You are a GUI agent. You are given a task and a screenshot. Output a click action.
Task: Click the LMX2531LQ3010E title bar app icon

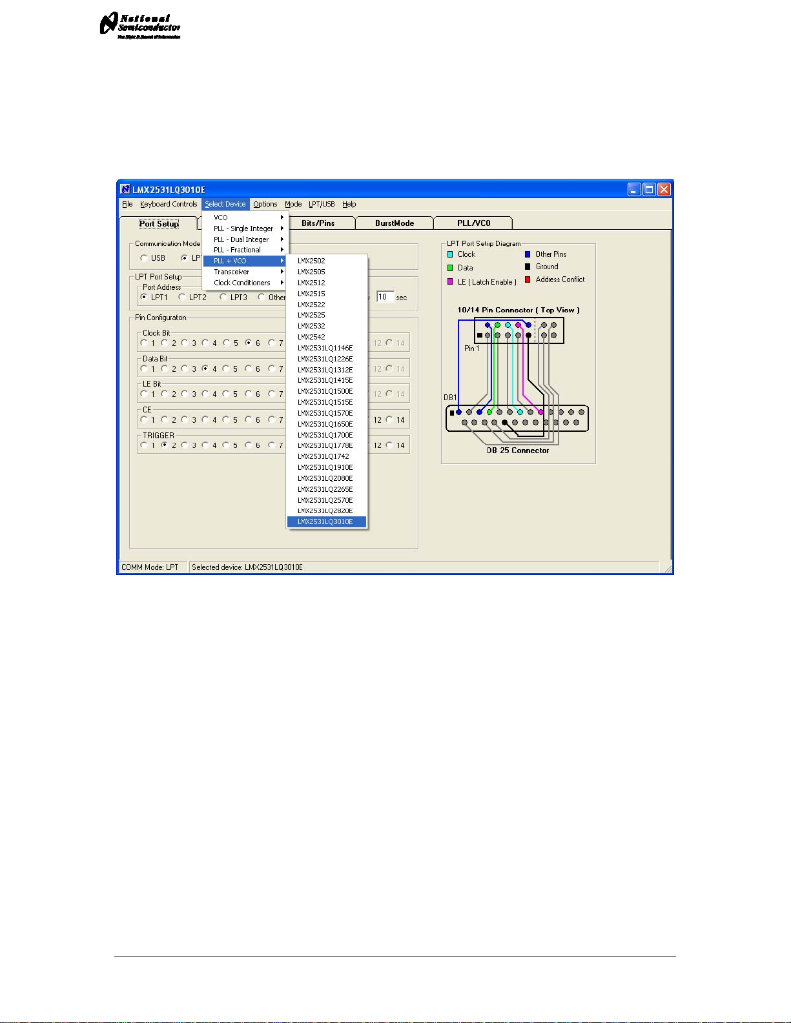(x=125, y=189)
